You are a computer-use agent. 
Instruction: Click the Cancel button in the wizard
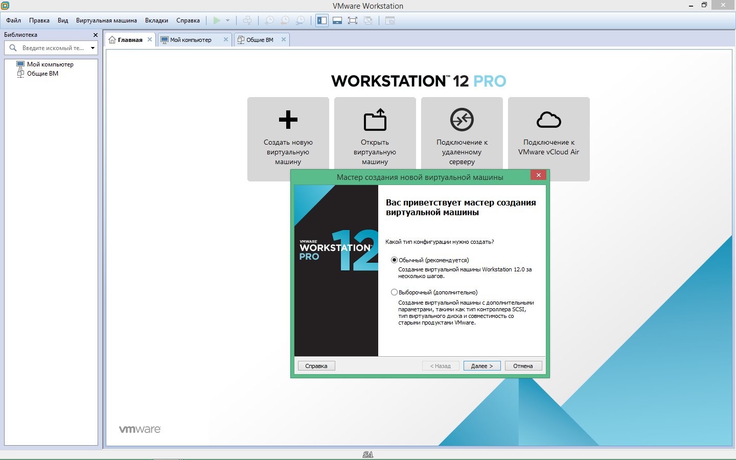coord(523,366)
